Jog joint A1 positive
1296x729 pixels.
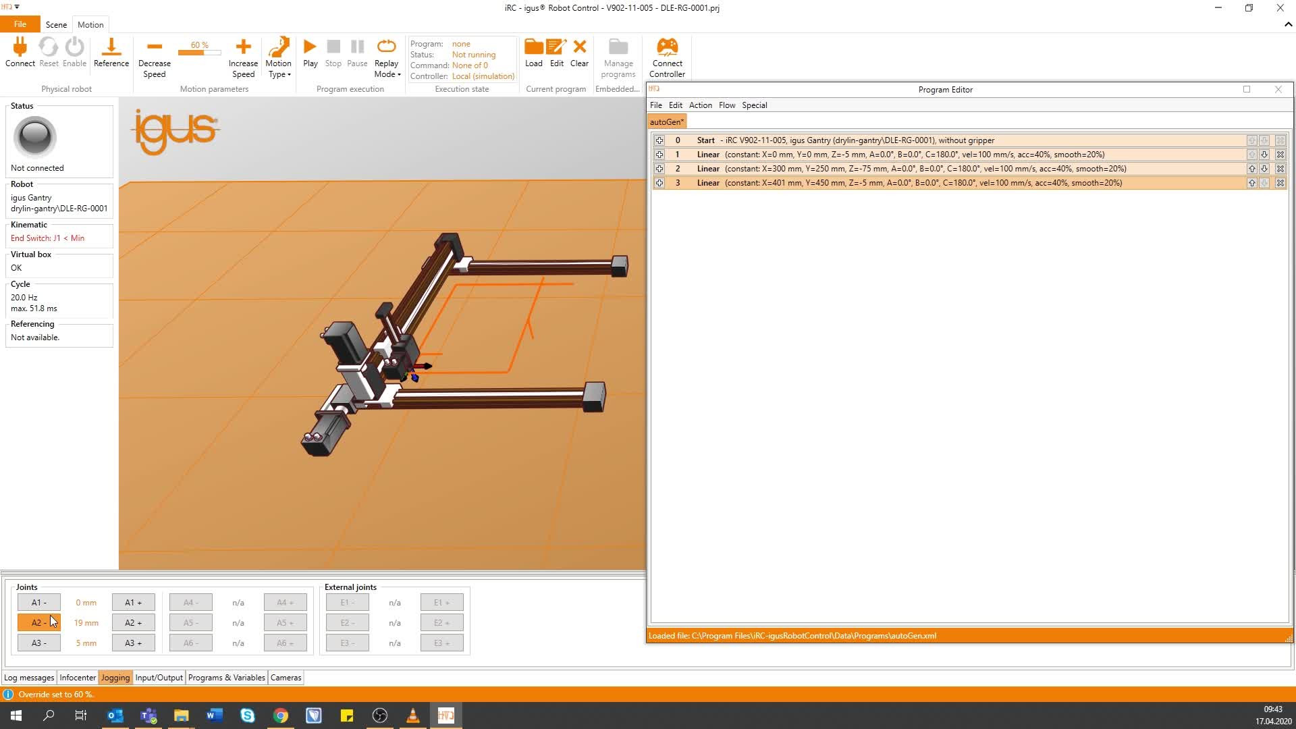[134, 603]
